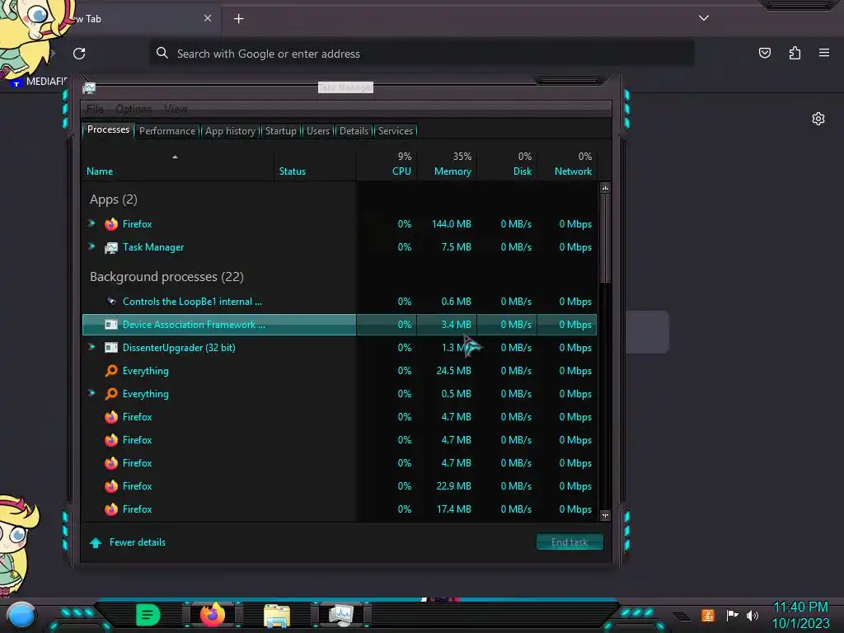Click the Start orb button
This screenshot has height=633, width=844.
pyautogui.click(x=21, y=615)
